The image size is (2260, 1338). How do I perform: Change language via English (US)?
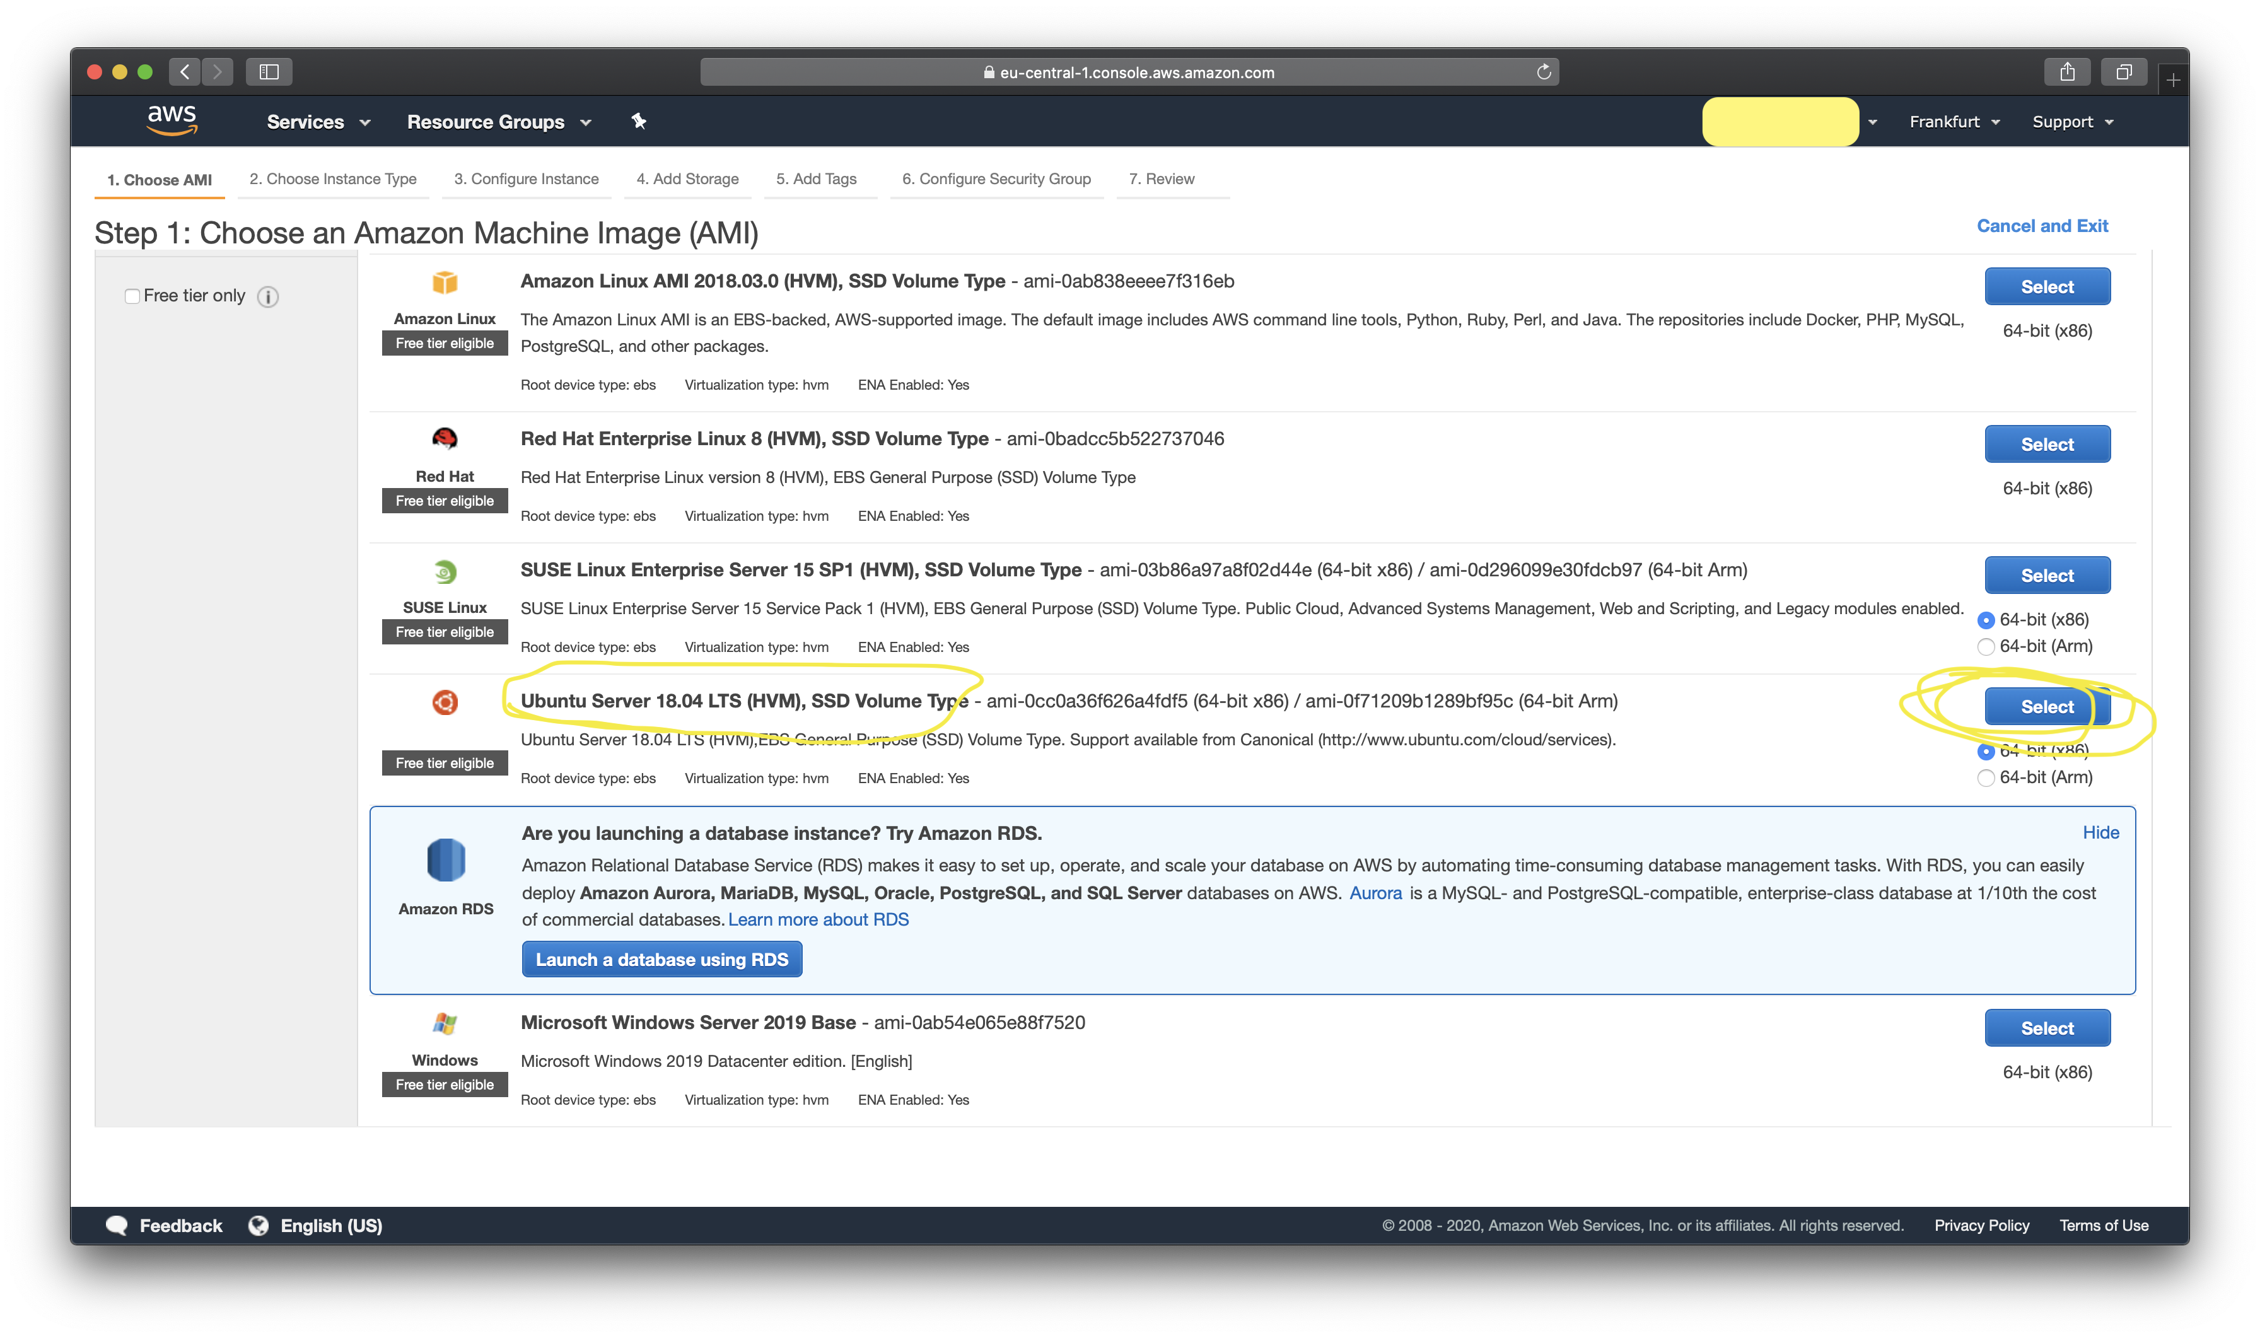[x=331, y=1225]
